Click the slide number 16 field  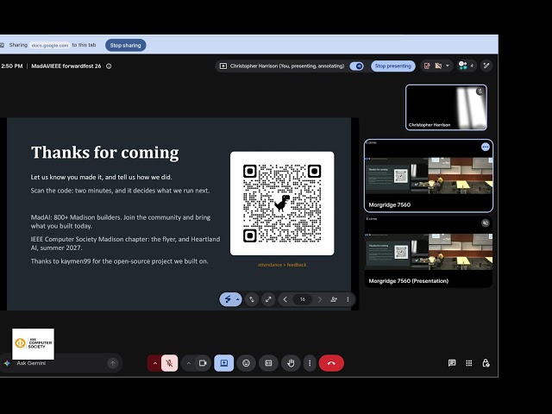303,299
